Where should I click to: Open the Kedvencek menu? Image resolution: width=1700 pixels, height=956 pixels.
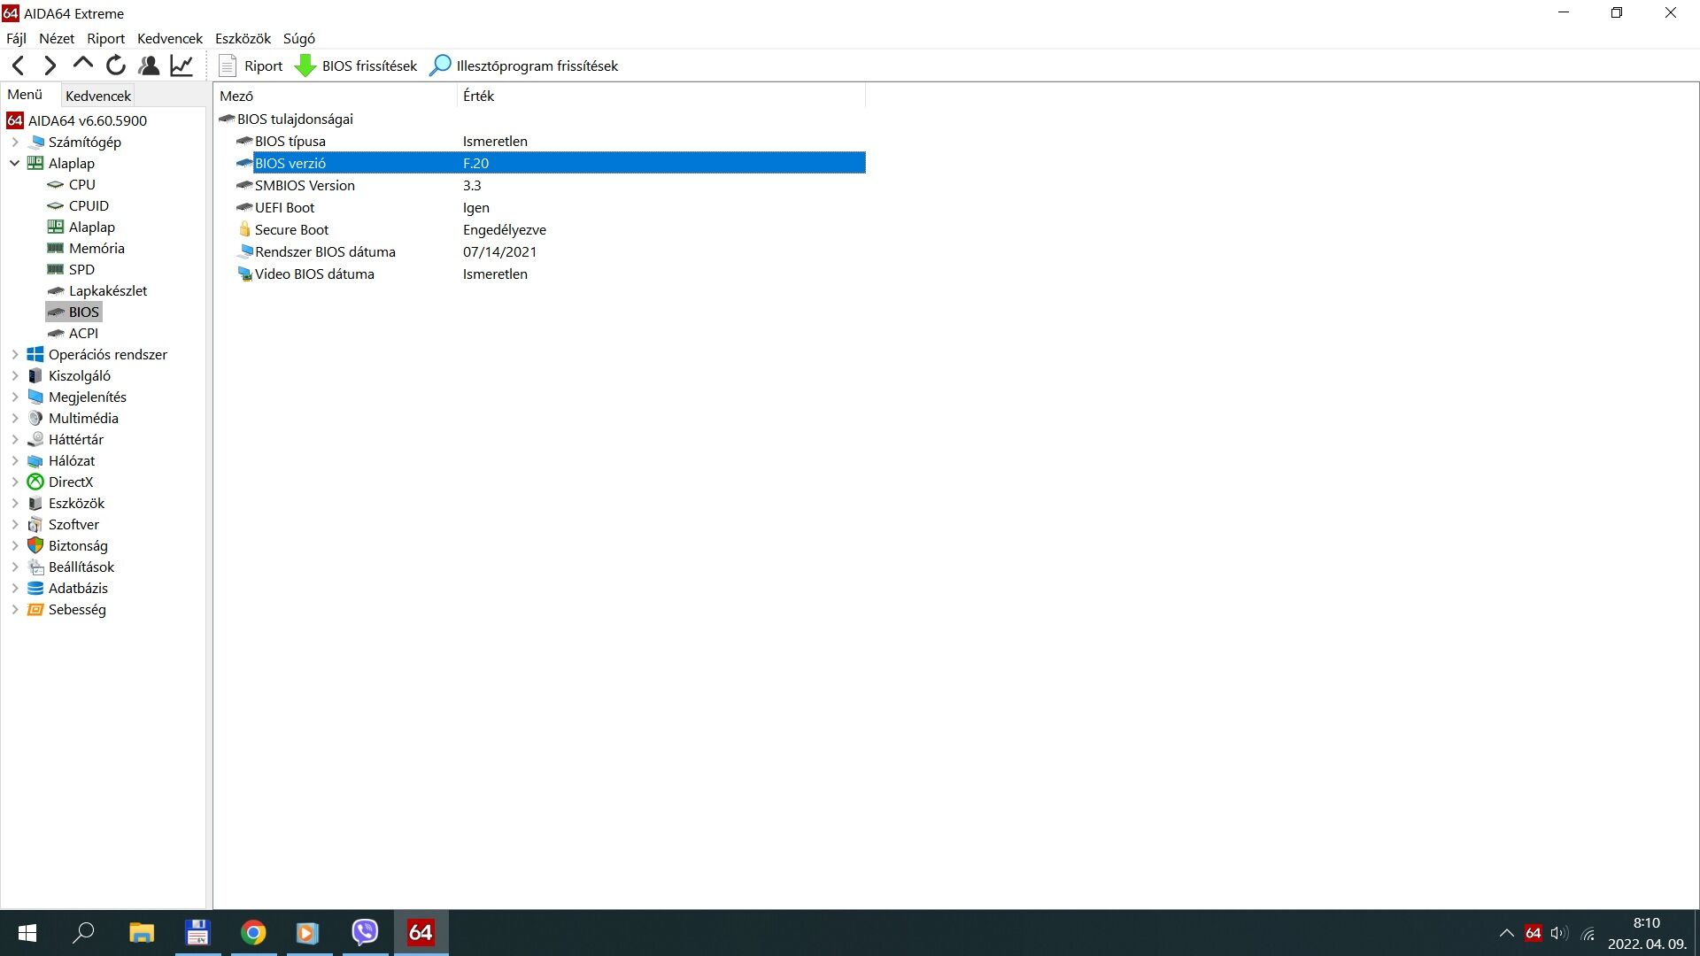170,38
